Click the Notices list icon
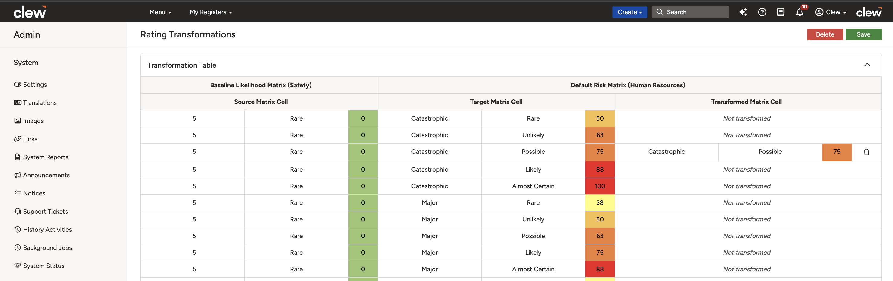The height and width of the screenshot is (281, 893). click(17, 193)
